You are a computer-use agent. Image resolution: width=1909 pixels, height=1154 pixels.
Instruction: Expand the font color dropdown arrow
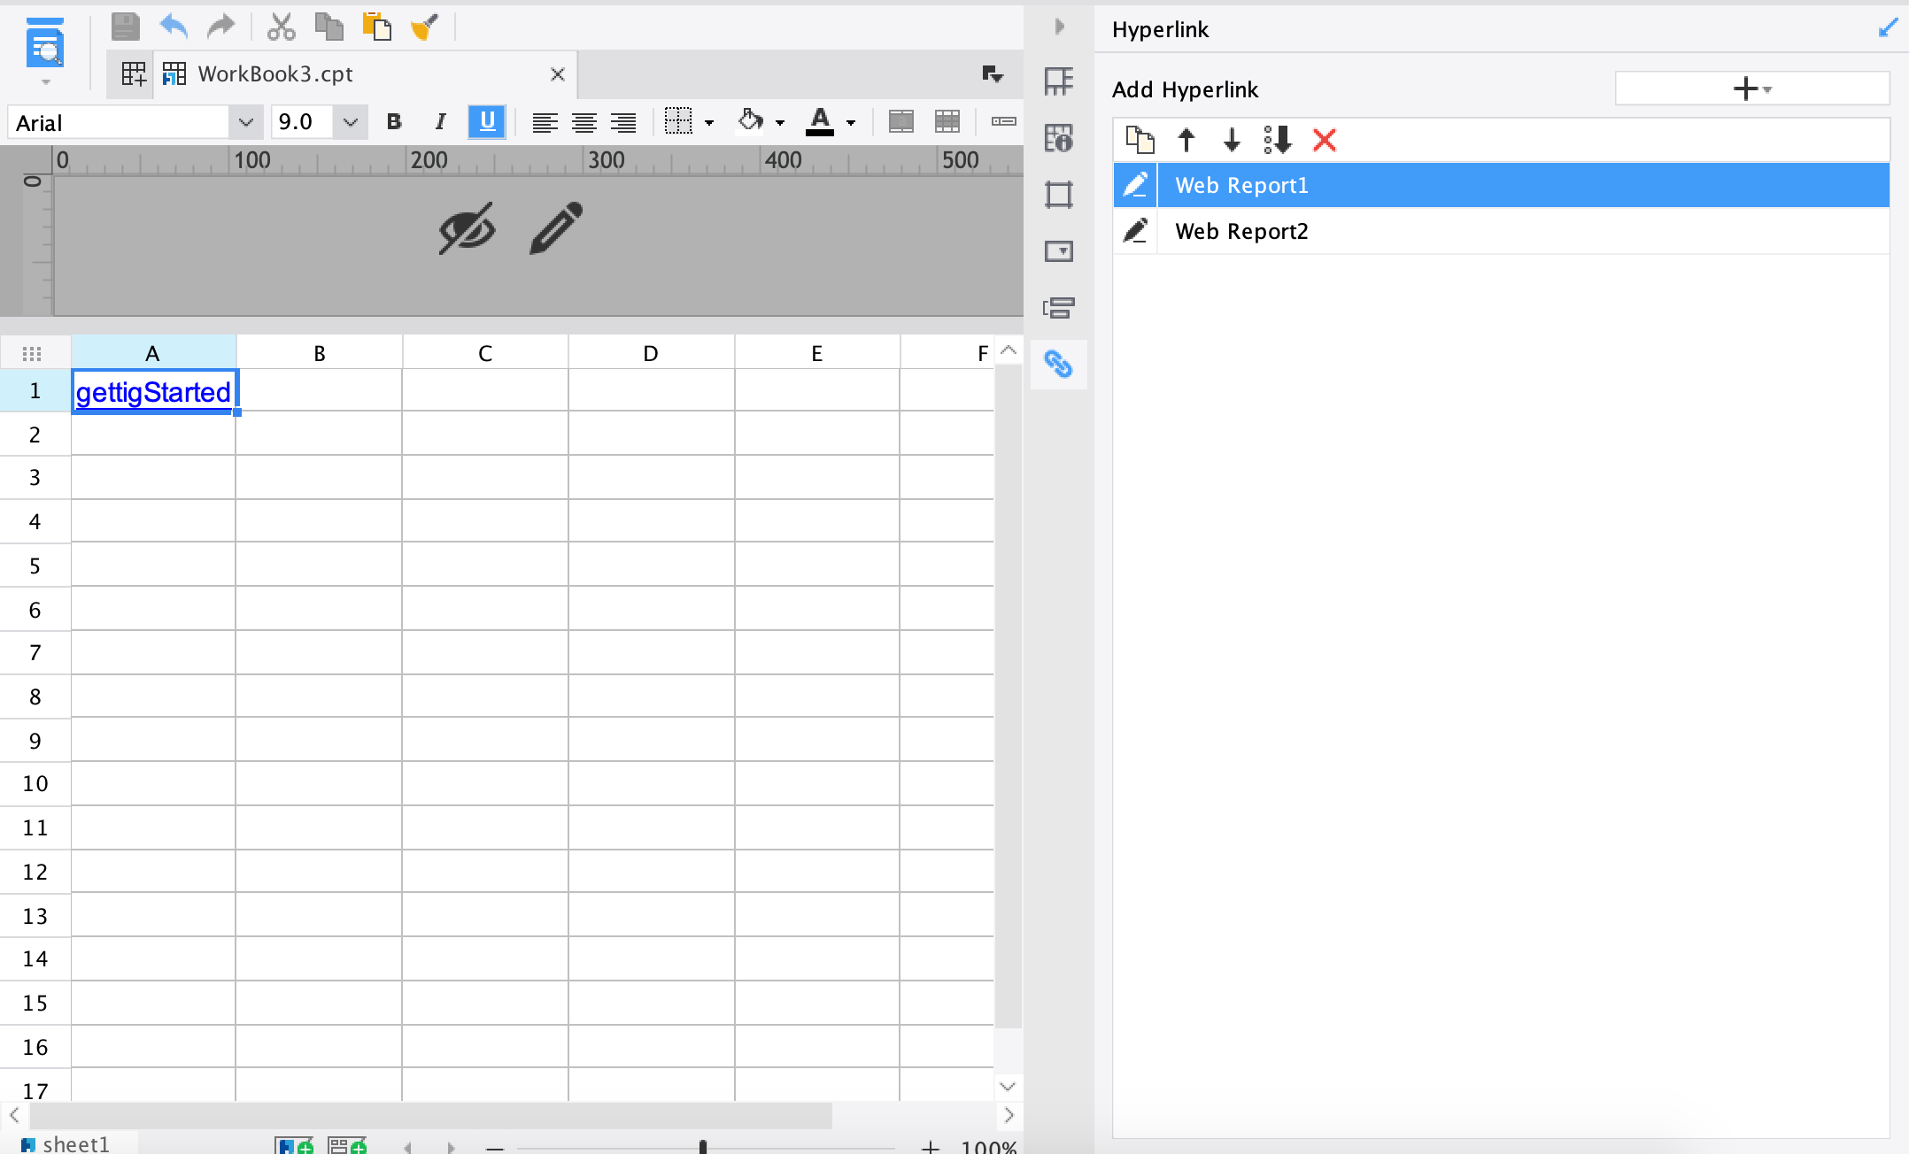click(851, 123)
